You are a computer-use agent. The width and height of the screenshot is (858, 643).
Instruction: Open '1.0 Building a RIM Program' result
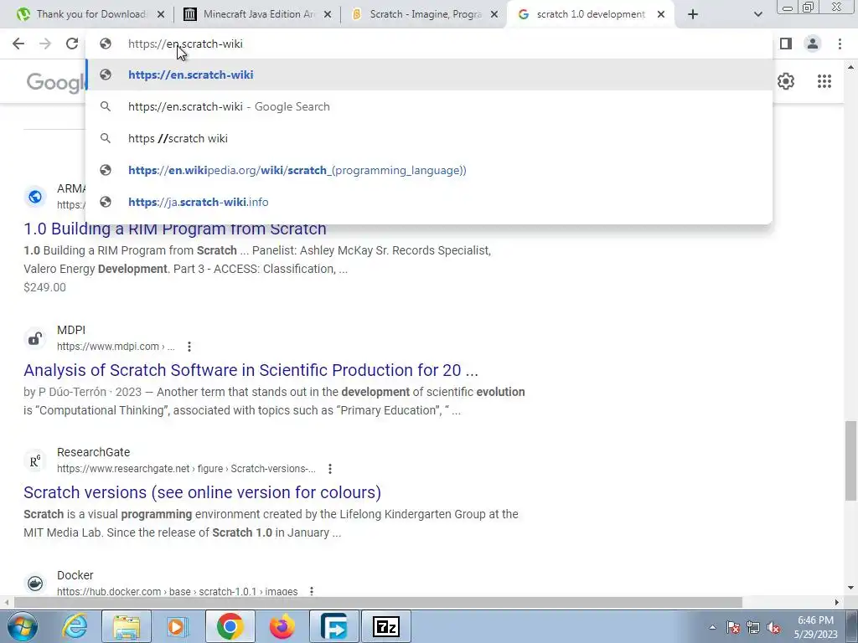(x=175, y=229)
